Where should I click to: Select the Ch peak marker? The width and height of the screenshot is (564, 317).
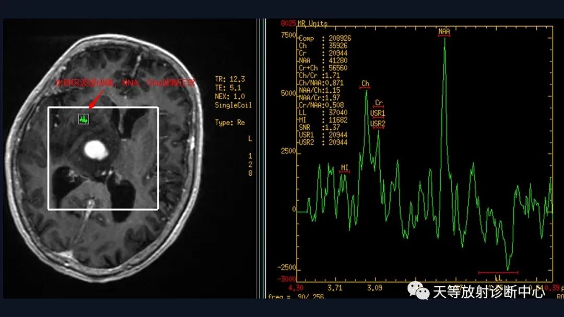click(365, 84)
